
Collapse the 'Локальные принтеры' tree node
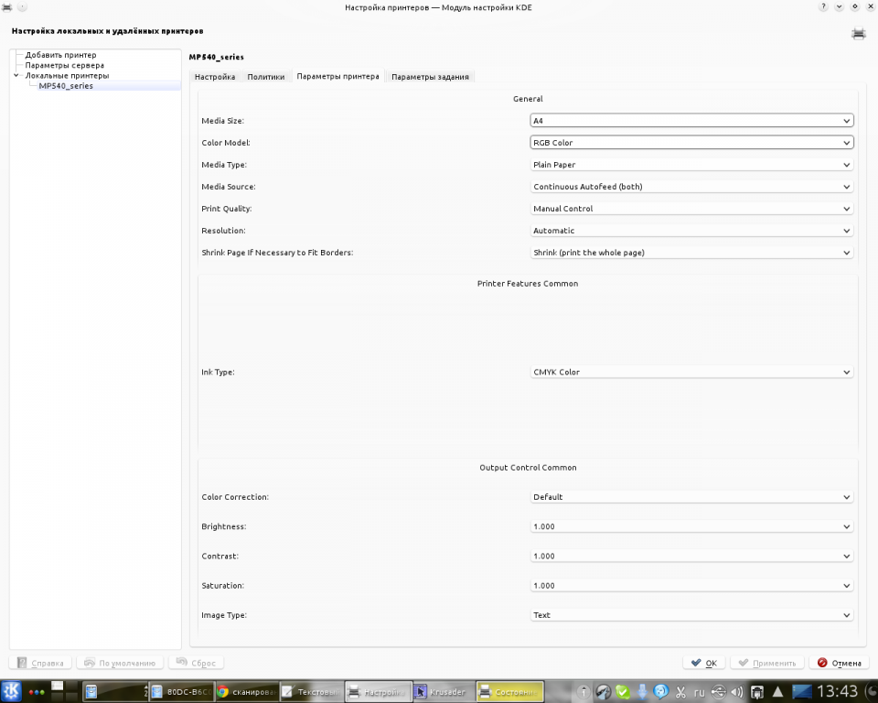16,75
